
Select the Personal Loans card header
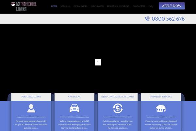[31, 97]
